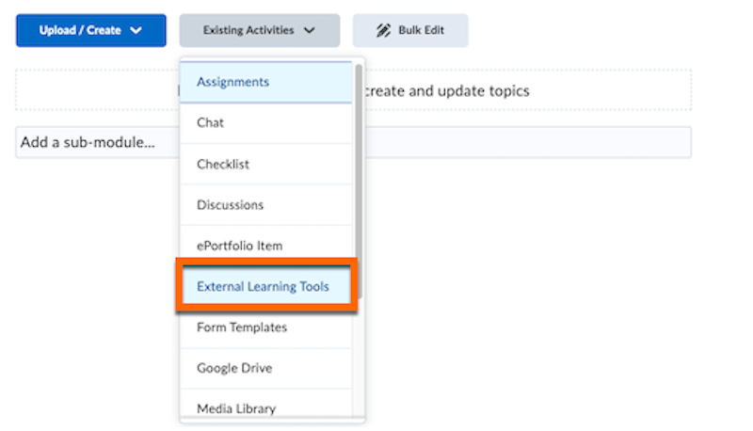Select ePortfolio Item menu entry

click(266, 246)
